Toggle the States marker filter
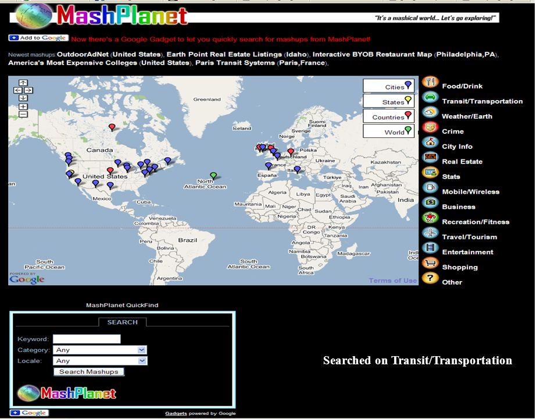Viewport: 558px width, 419px height. pyautogui.click(x=389, y=101)
